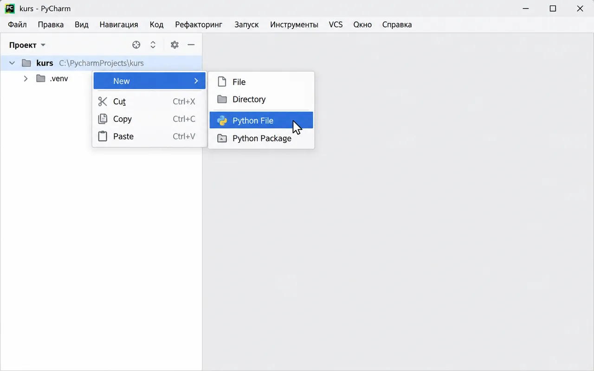Image resolution: width=594 pixels, height=371 pixels.
Task: Choose Python File from the New submenu
Action: (261, 121)
